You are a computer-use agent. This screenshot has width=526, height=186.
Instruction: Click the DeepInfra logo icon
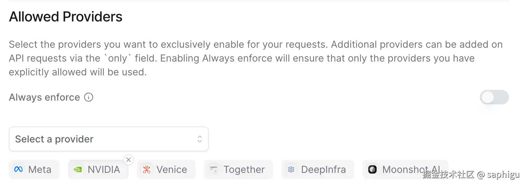[291, 169]
